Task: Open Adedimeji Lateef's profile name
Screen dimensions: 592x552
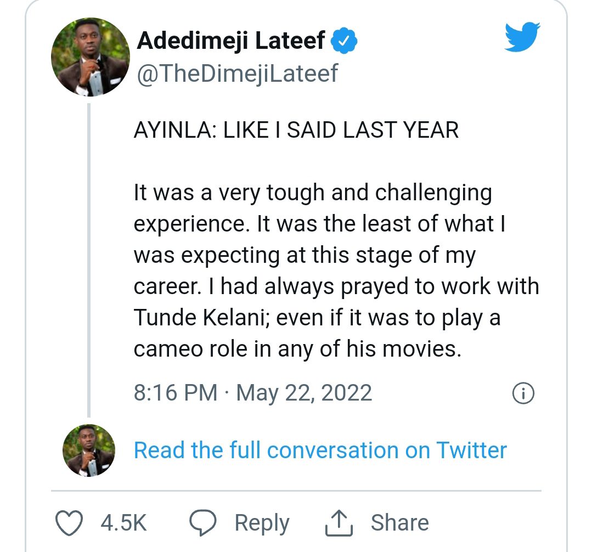Action: [230, 40]
